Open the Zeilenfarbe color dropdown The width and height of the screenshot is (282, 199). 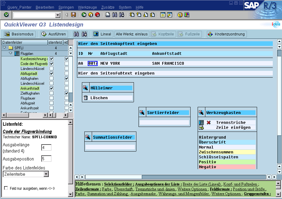pos(46,174)
